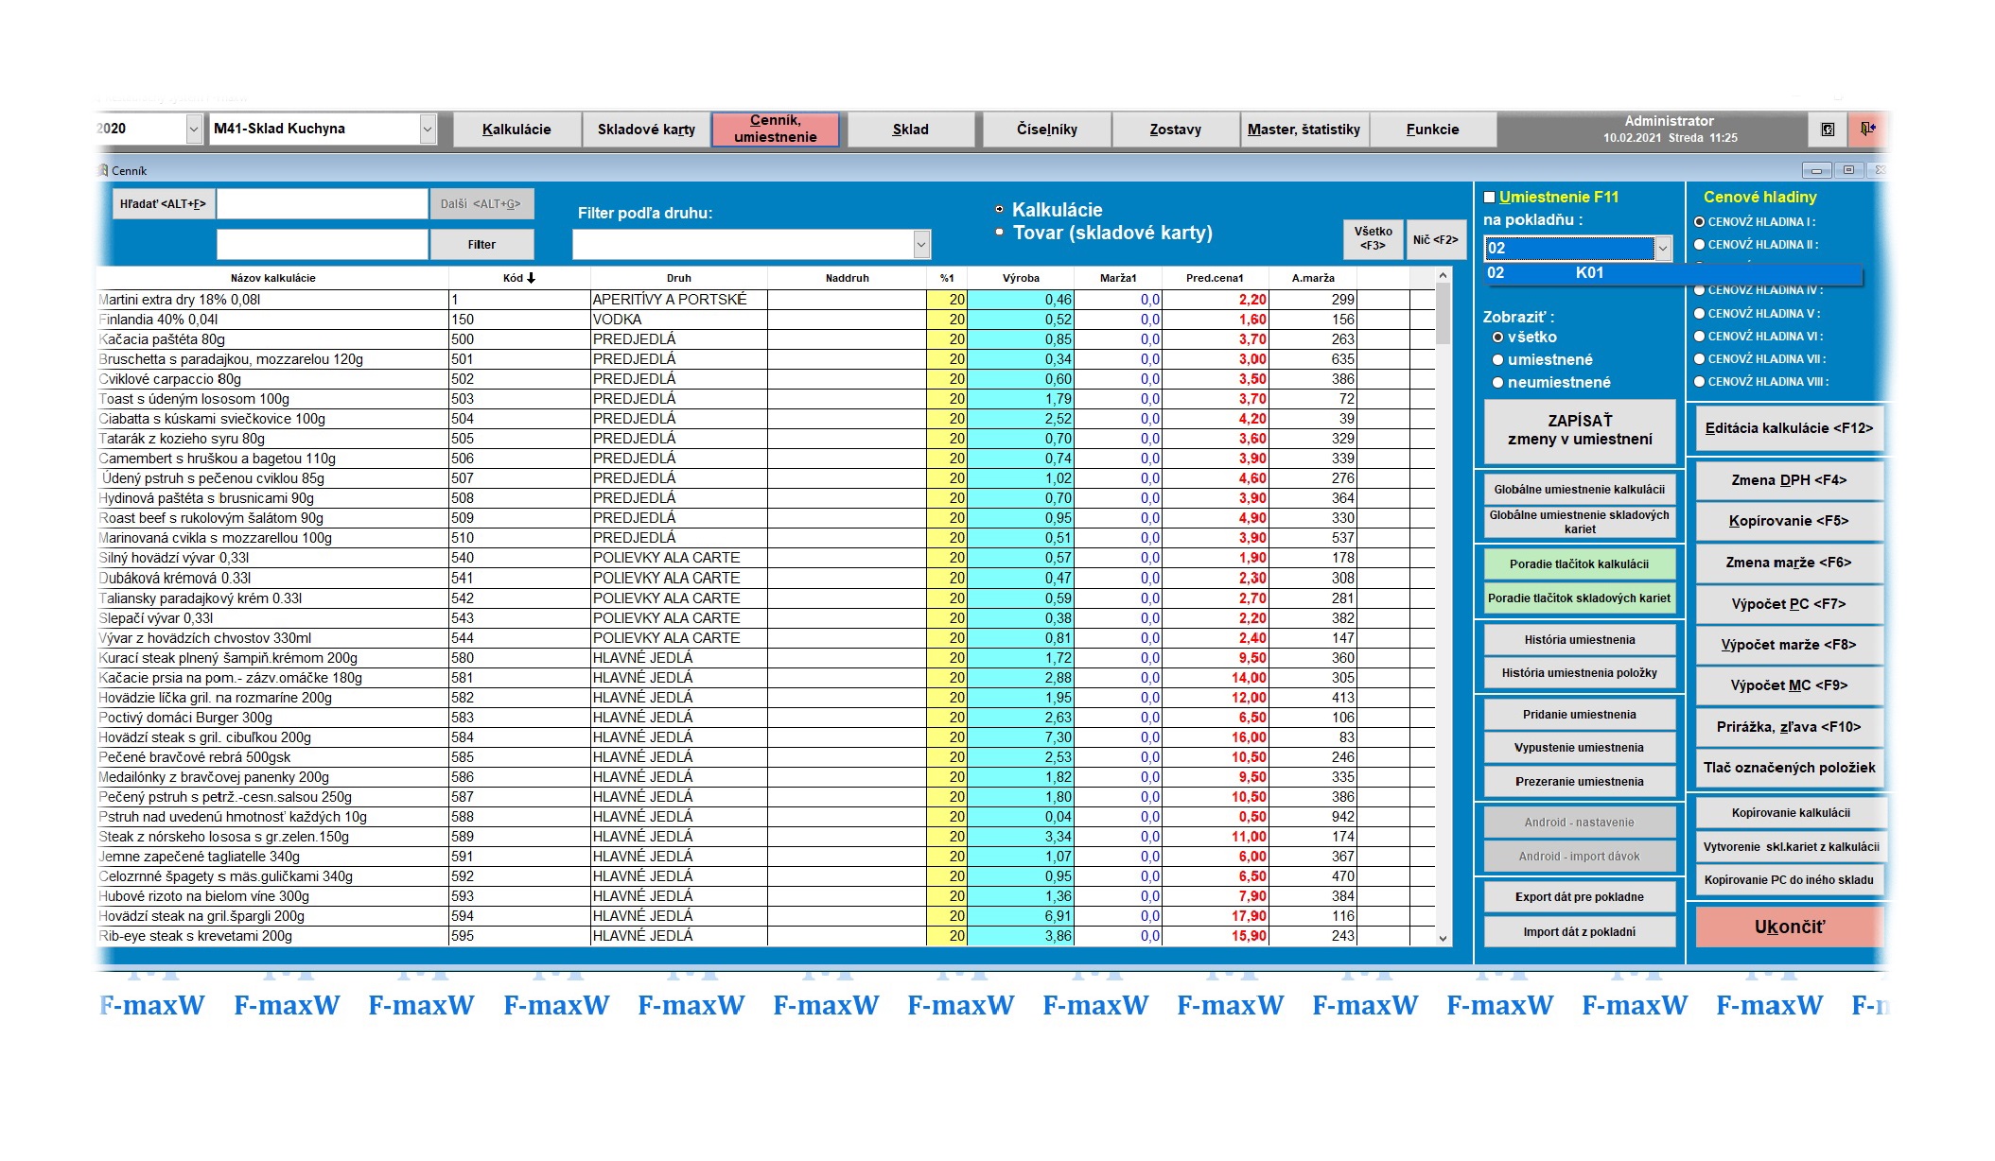This screenshot has height=1161, width=1995.
Task: Click ZAPÍSAŤ zmeny v umiestnení button
Action: pos(1580,430)
